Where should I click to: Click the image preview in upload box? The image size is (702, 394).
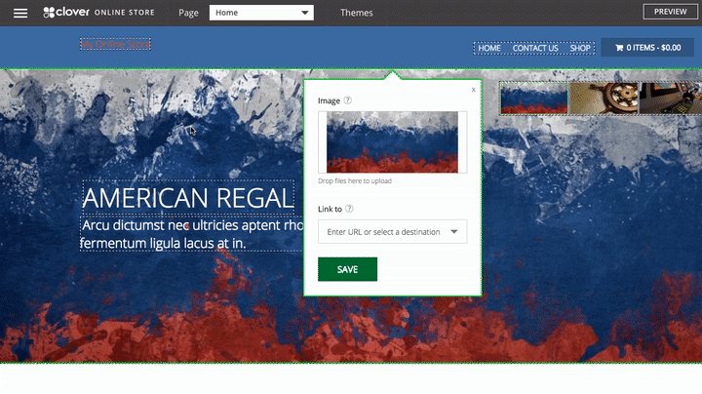392,142
